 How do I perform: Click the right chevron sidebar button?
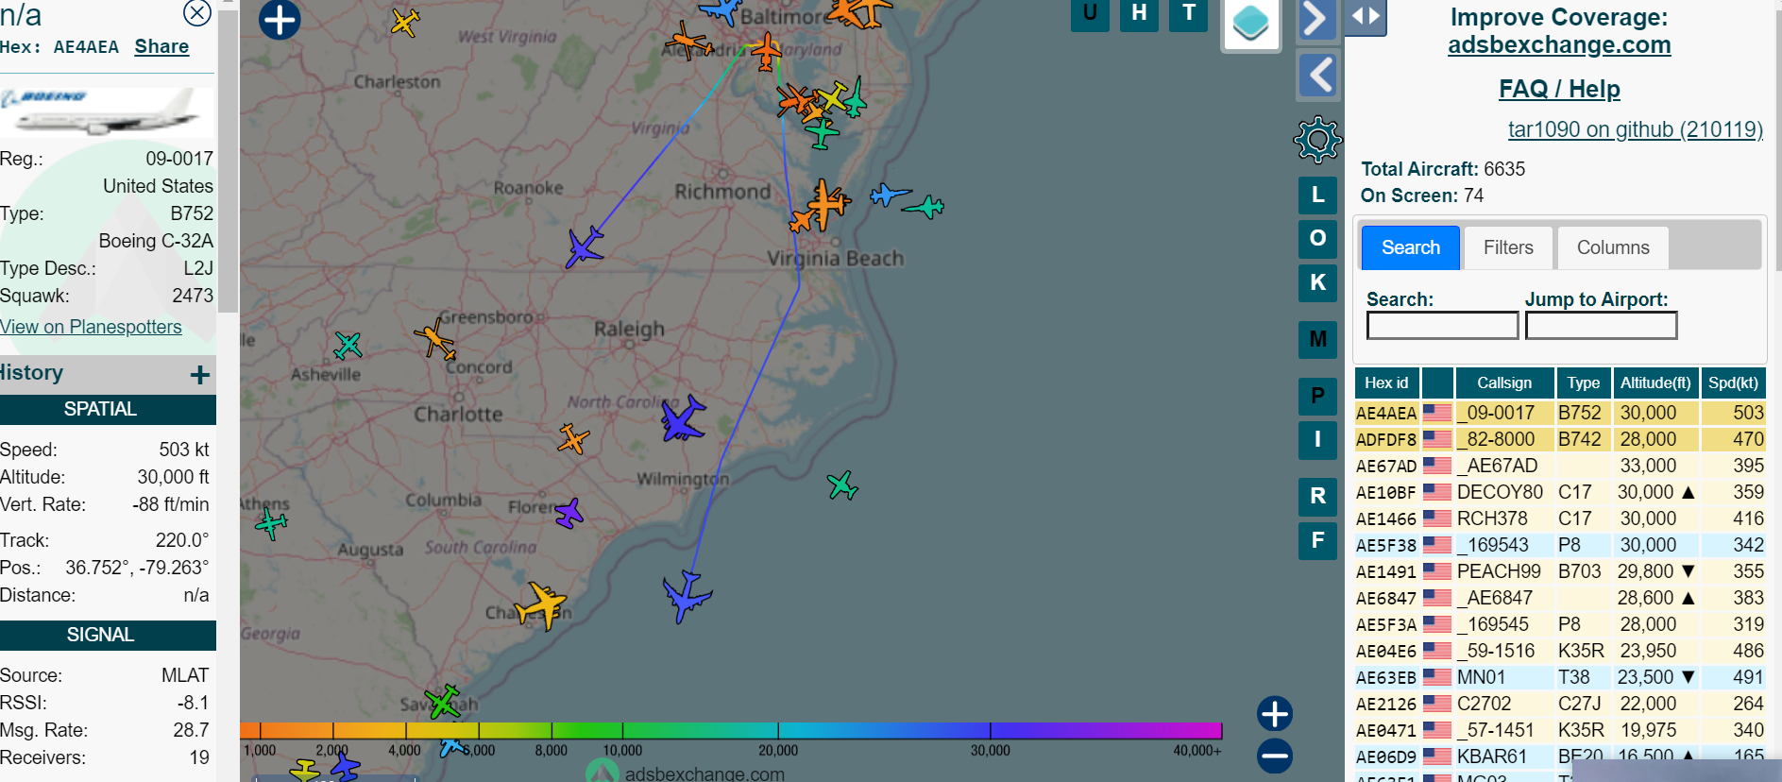point(1317,19)
